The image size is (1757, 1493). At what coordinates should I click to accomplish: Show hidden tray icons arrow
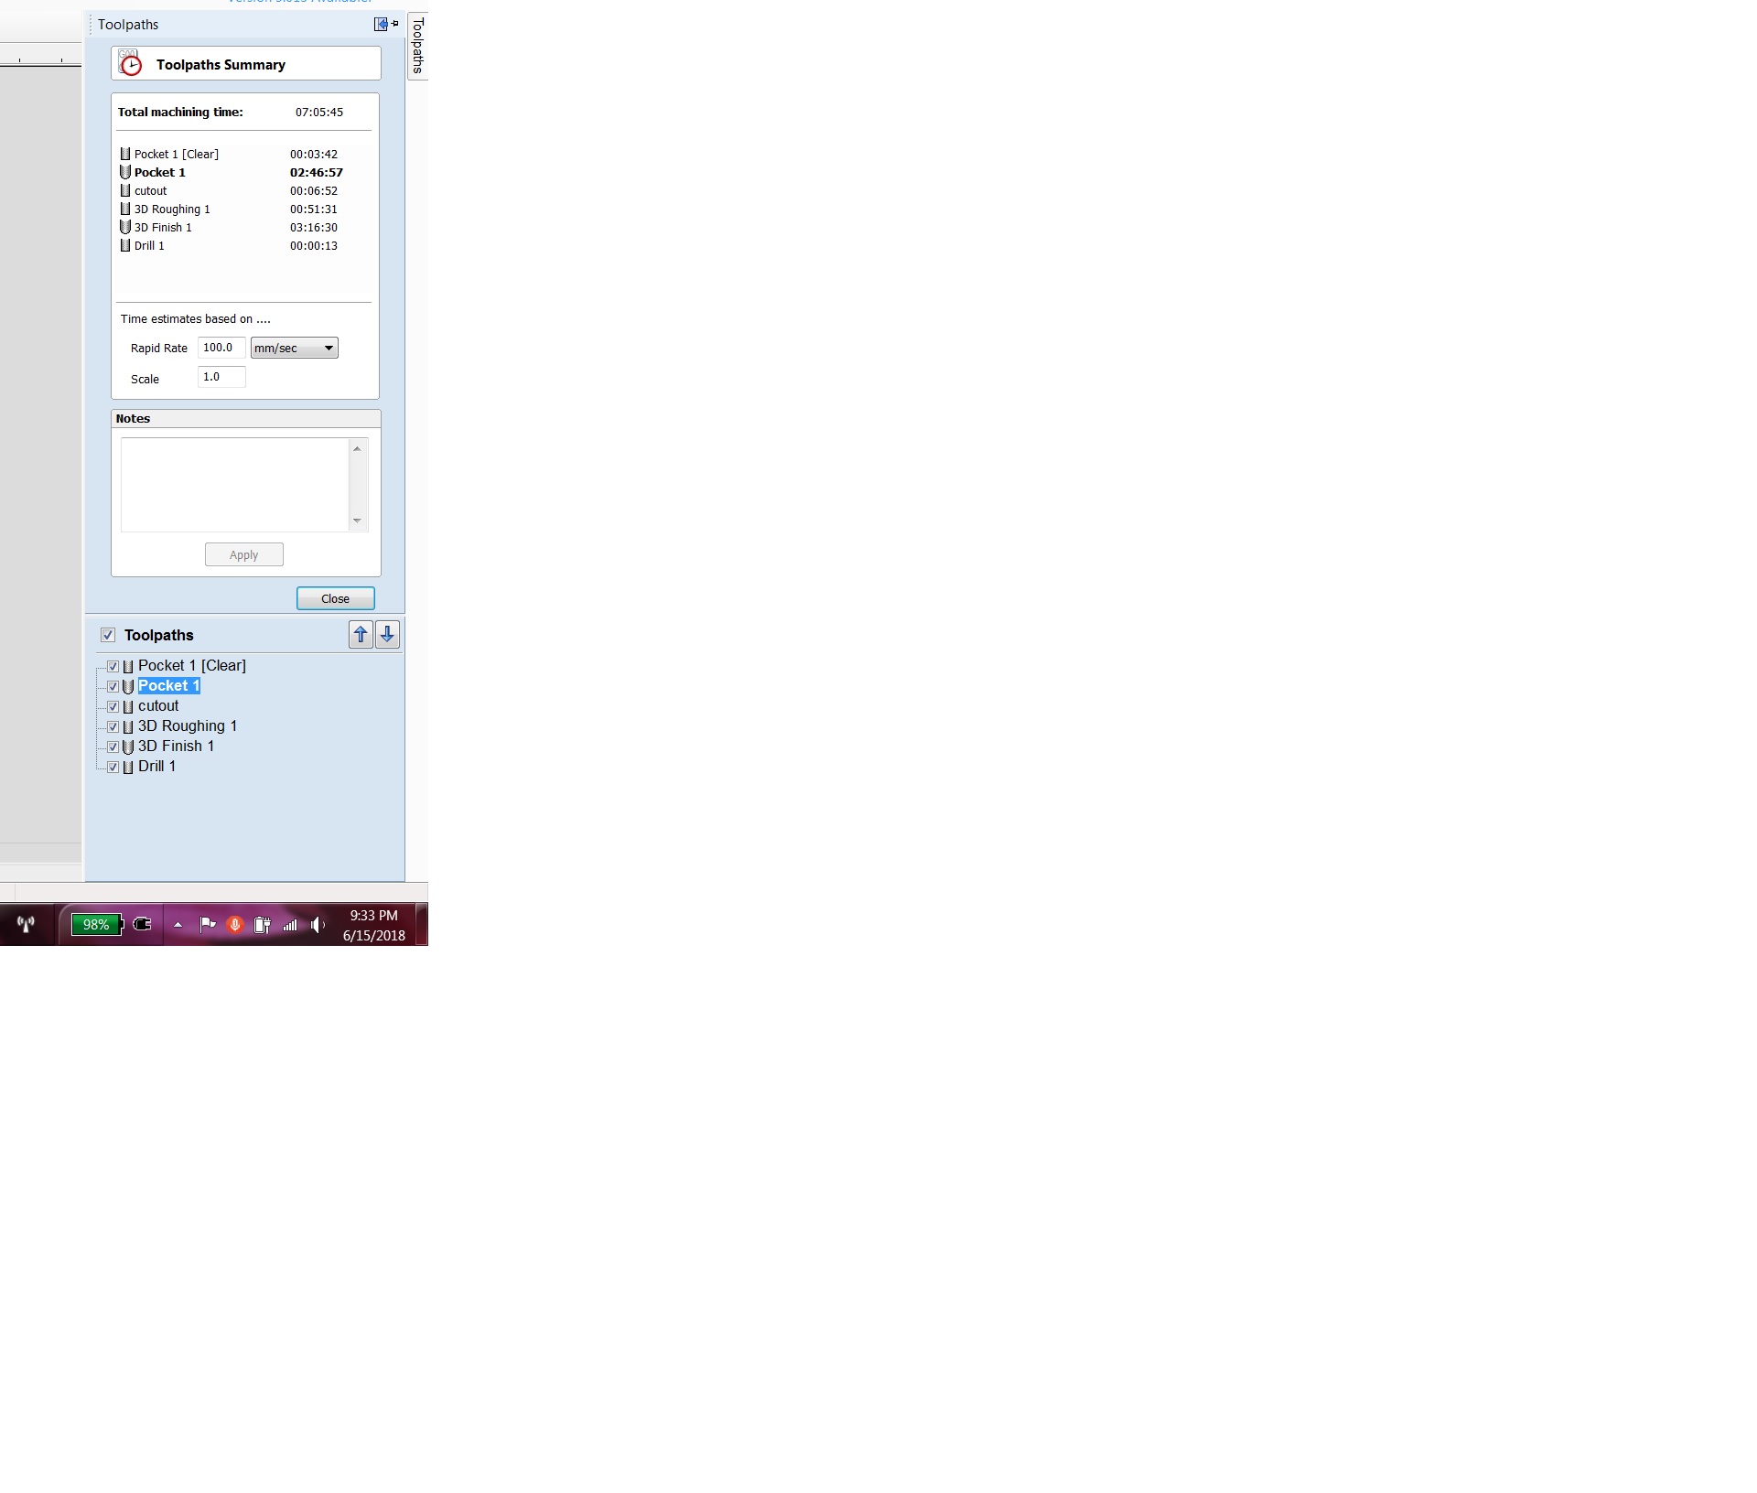click(178, 925)
